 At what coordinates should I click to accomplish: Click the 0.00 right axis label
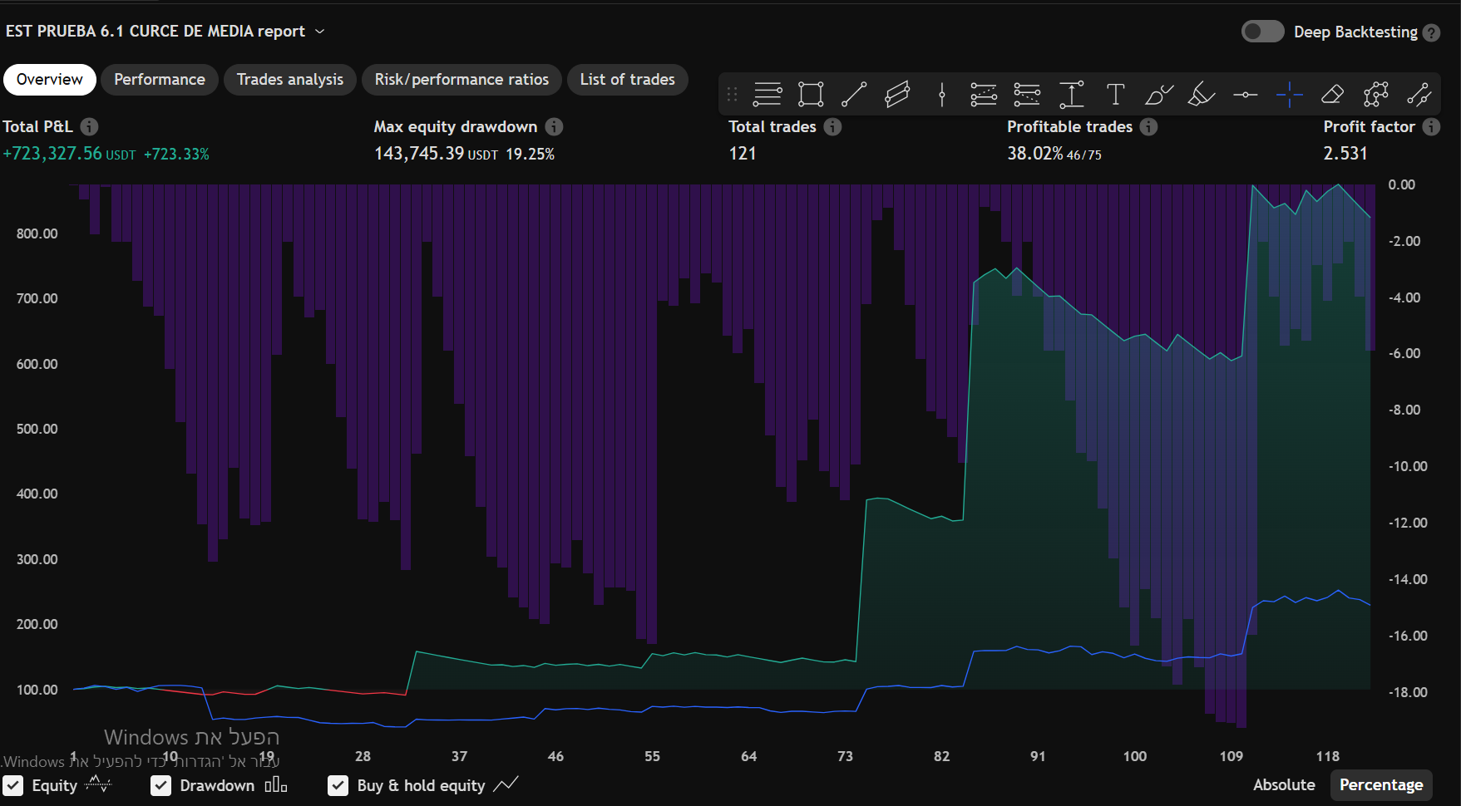pos(1401,184)
